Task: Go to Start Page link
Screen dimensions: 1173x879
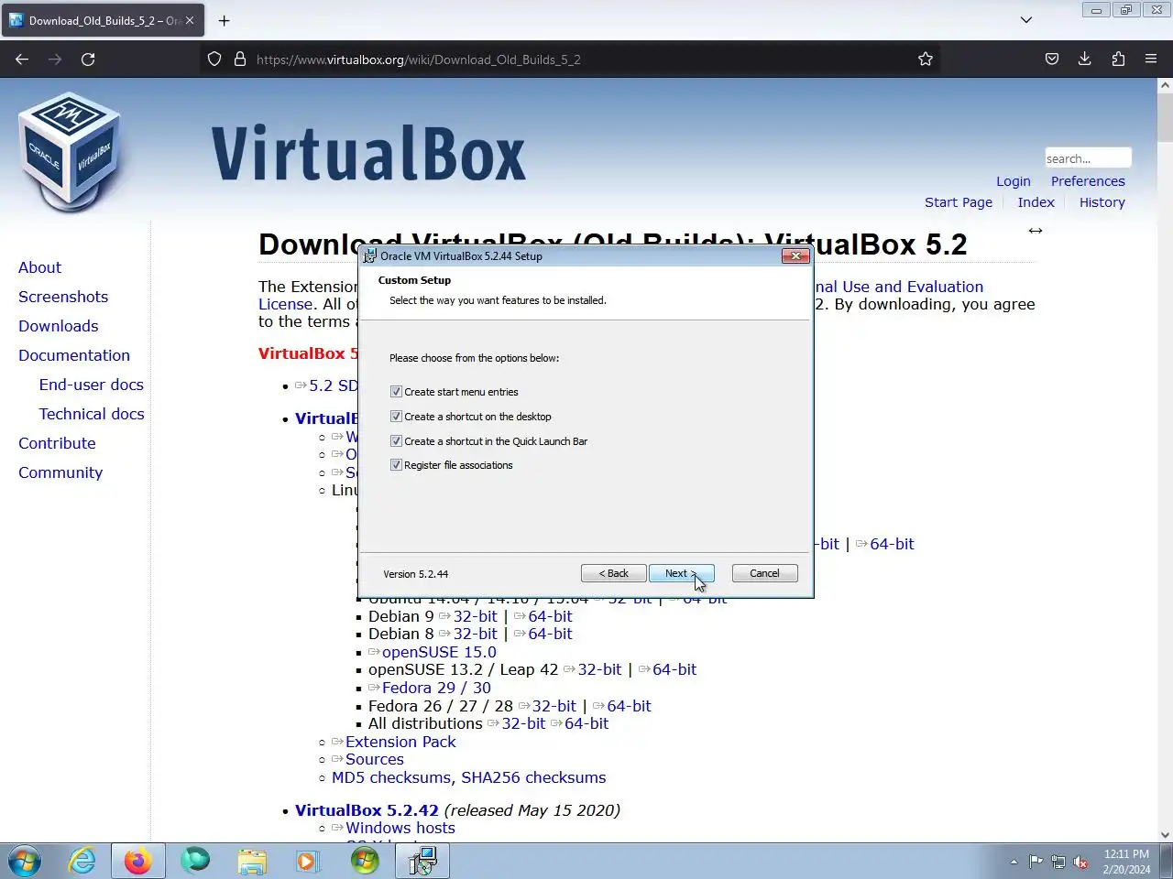Action: tap(959, 202)
